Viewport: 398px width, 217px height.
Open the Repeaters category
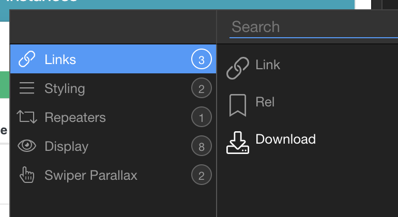coord(75,117)
